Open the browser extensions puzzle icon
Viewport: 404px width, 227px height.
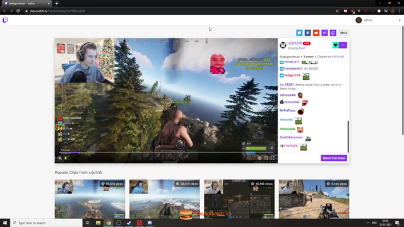pyautogui.click(x=379, y=11)
